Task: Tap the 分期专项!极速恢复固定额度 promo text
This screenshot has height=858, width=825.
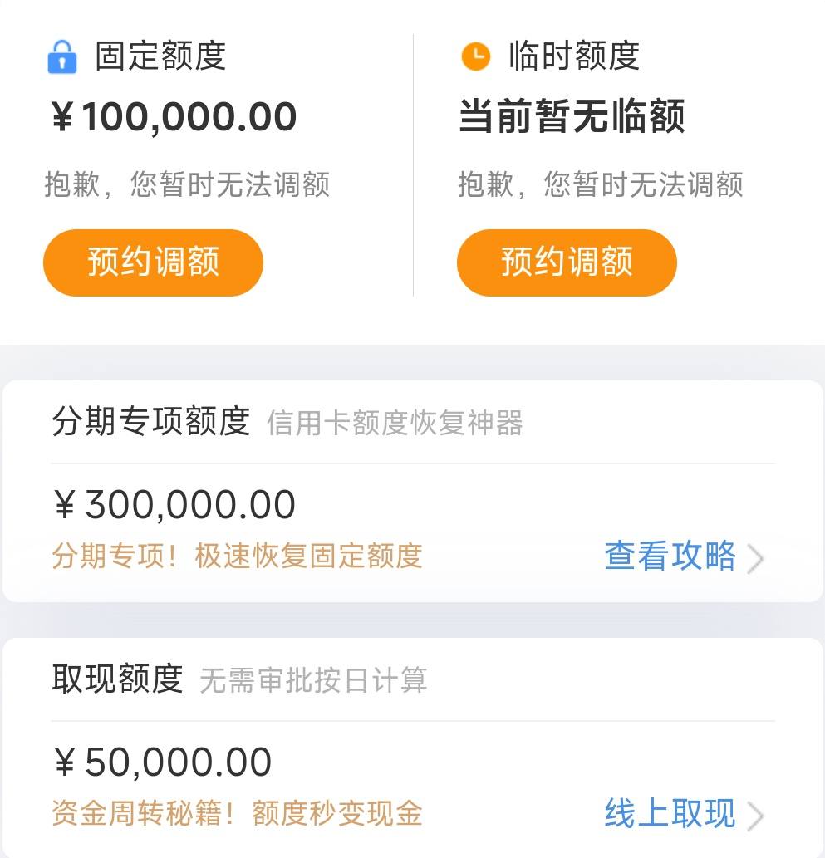Action: tap(237, 556)
